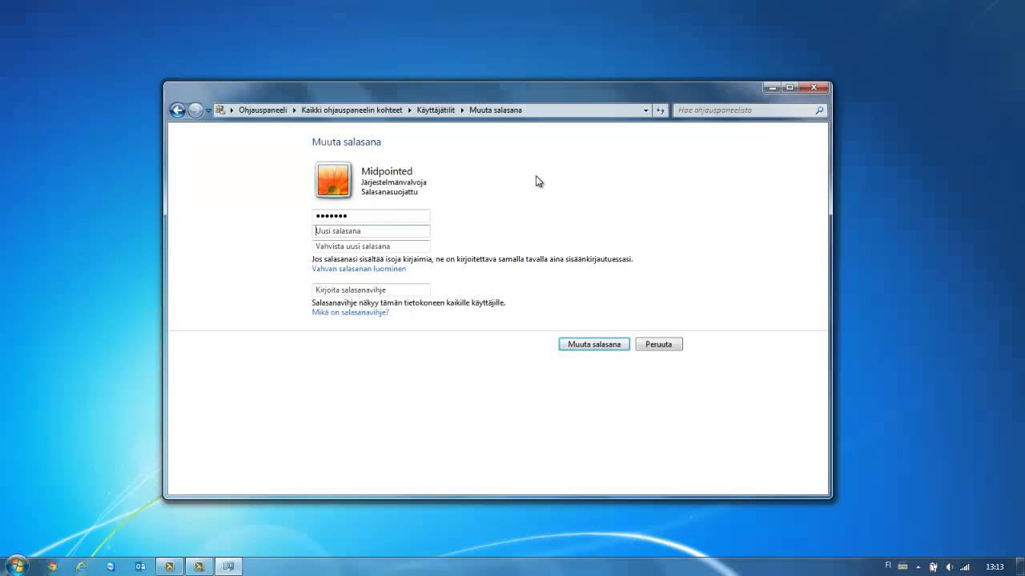
Task: Click the Muuta salasana page heading
Action: 346,142
